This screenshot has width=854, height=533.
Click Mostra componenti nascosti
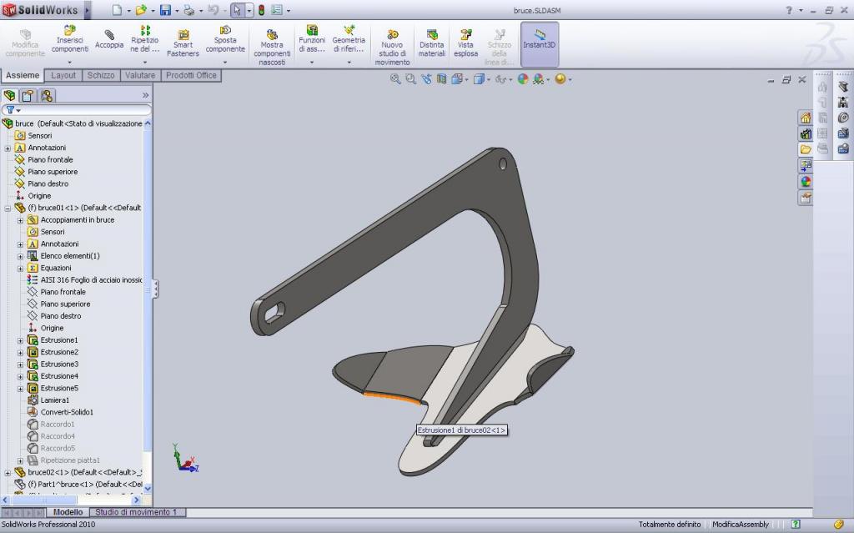272,47
